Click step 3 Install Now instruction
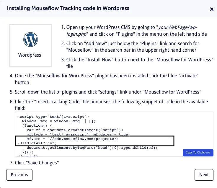This screenshot has width=217, height=188. tap(137, 63)
